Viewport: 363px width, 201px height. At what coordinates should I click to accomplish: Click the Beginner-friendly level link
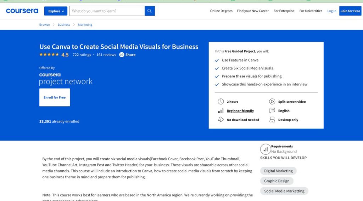240,111
